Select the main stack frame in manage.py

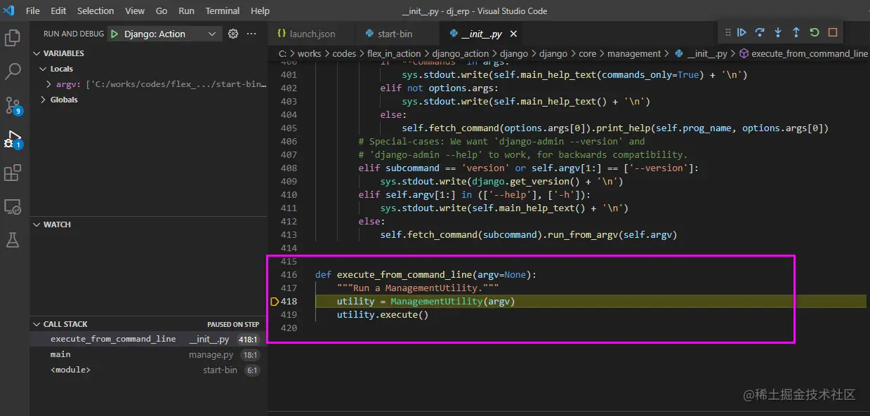coord(61,354)
